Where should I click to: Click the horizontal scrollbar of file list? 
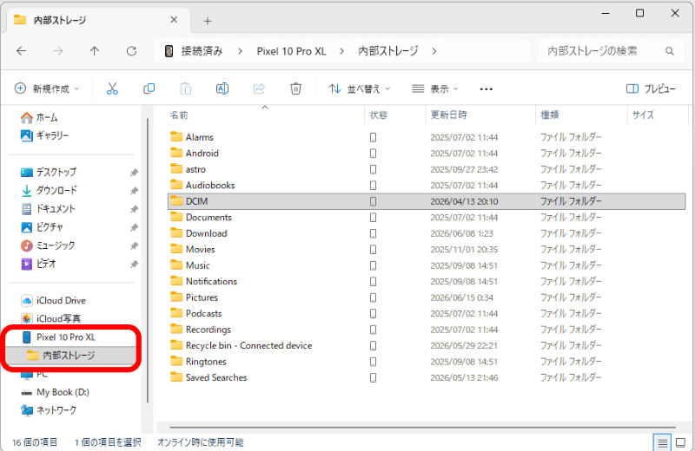[x=422, y=428]
